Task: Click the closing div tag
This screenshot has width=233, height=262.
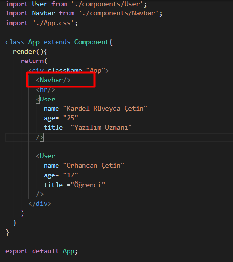Action: click(40, 204)
